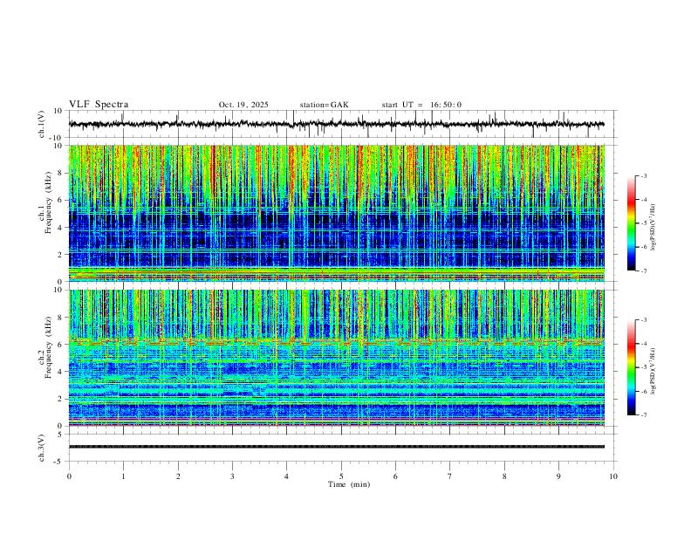Click time axis tick label '4'

click(x=286, y=476)
